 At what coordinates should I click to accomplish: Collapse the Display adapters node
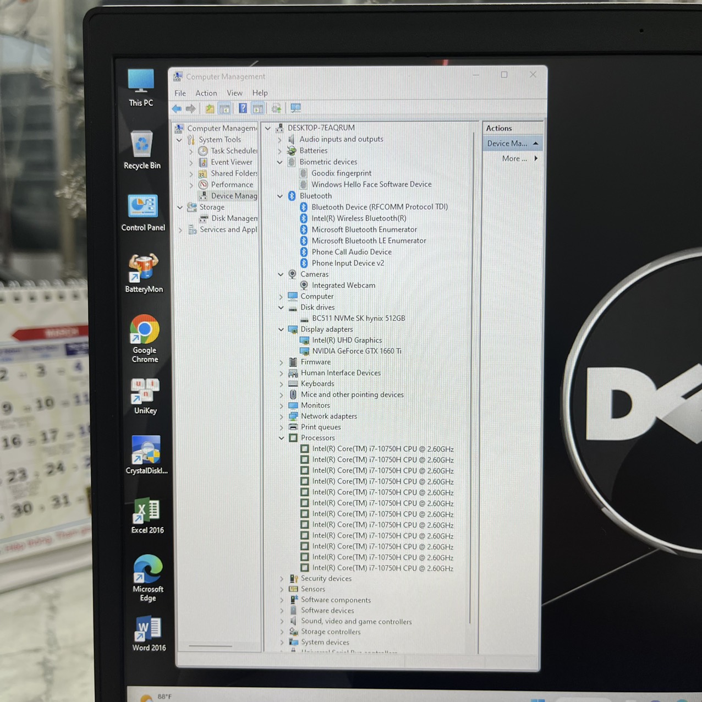[x=281, y=329]
